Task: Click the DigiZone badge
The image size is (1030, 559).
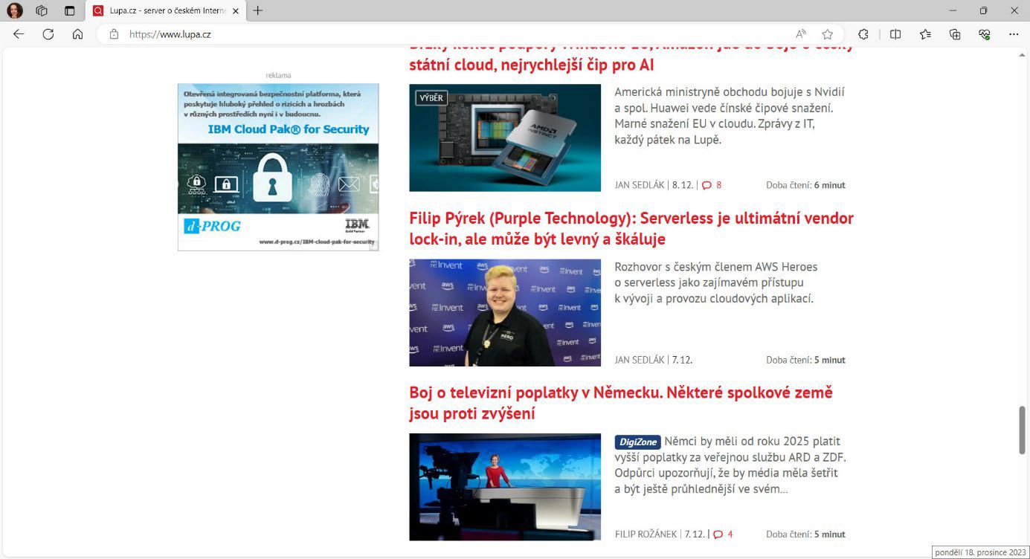Action: click(x=638, y=442)
